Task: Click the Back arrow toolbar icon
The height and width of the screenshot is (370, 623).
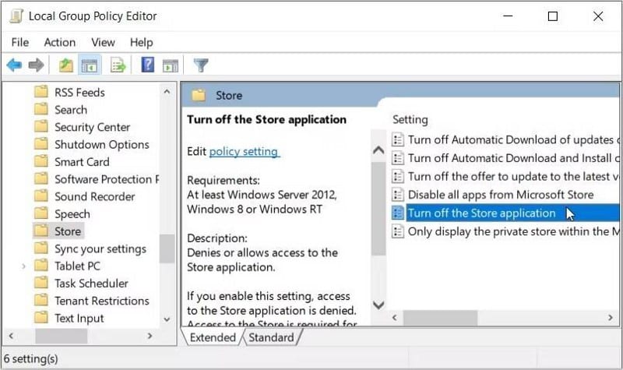Action: click(x=14, y=65)
